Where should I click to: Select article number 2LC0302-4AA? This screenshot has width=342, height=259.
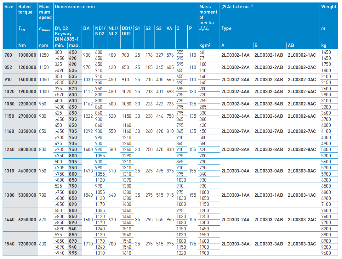235,92
